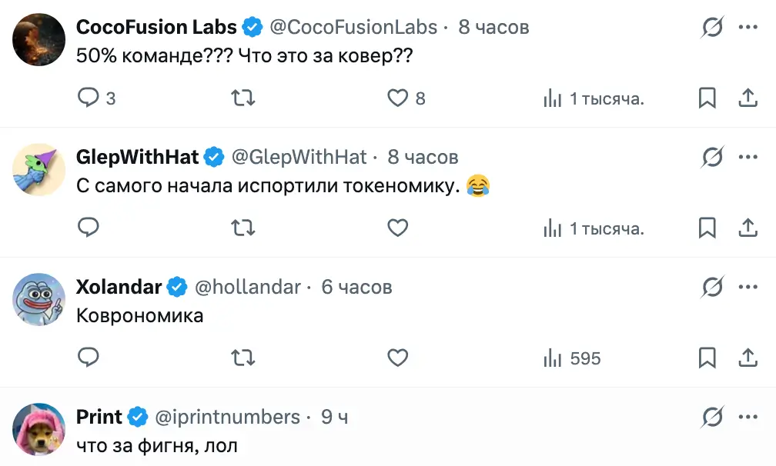Like the GlepWithHat tweet
Viewport: 776px width, 466px height.
[x=397, y=228]
